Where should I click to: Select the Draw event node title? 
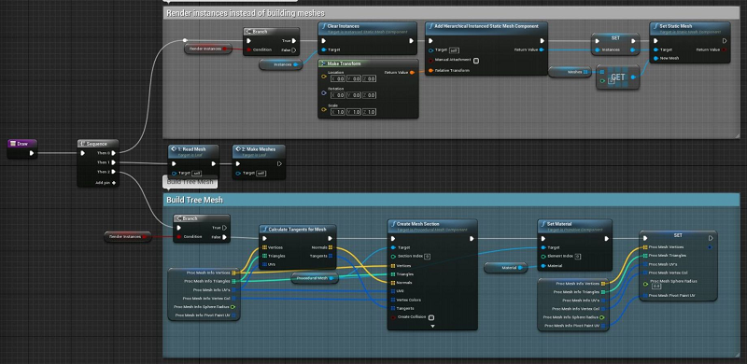(22, 144)
